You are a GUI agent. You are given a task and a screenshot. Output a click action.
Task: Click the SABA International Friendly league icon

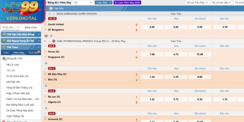tap(54, 41)
